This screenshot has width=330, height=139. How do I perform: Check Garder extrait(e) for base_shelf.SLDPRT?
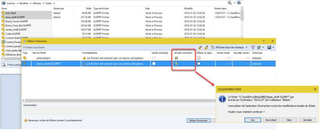pyautogui.click(x=154, y=63)
